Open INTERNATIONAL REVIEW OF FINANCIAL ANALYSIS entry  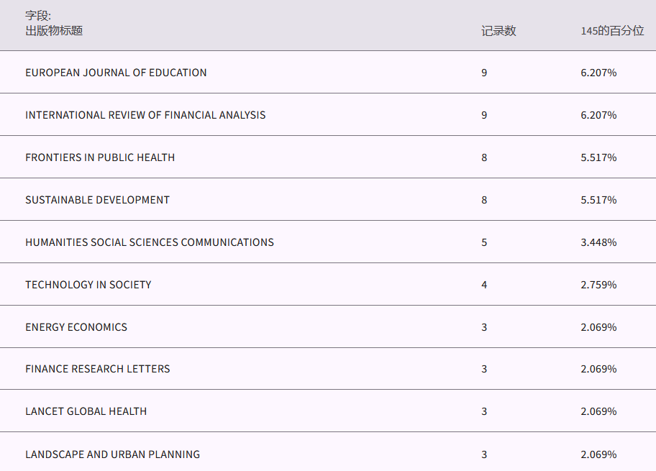(145, 115)
